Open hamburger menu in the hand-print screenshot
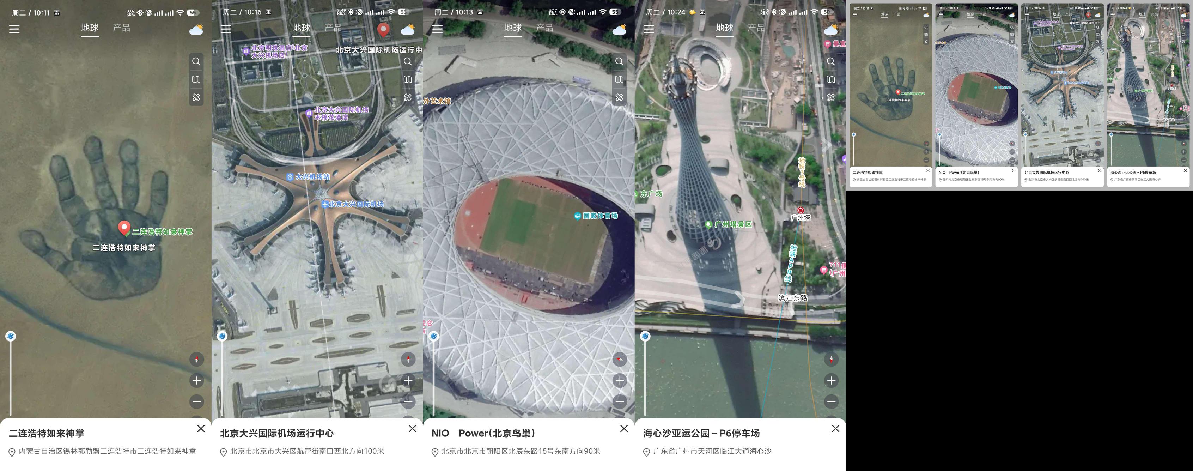Screen dimensions: 1193x471 (14, 29)
